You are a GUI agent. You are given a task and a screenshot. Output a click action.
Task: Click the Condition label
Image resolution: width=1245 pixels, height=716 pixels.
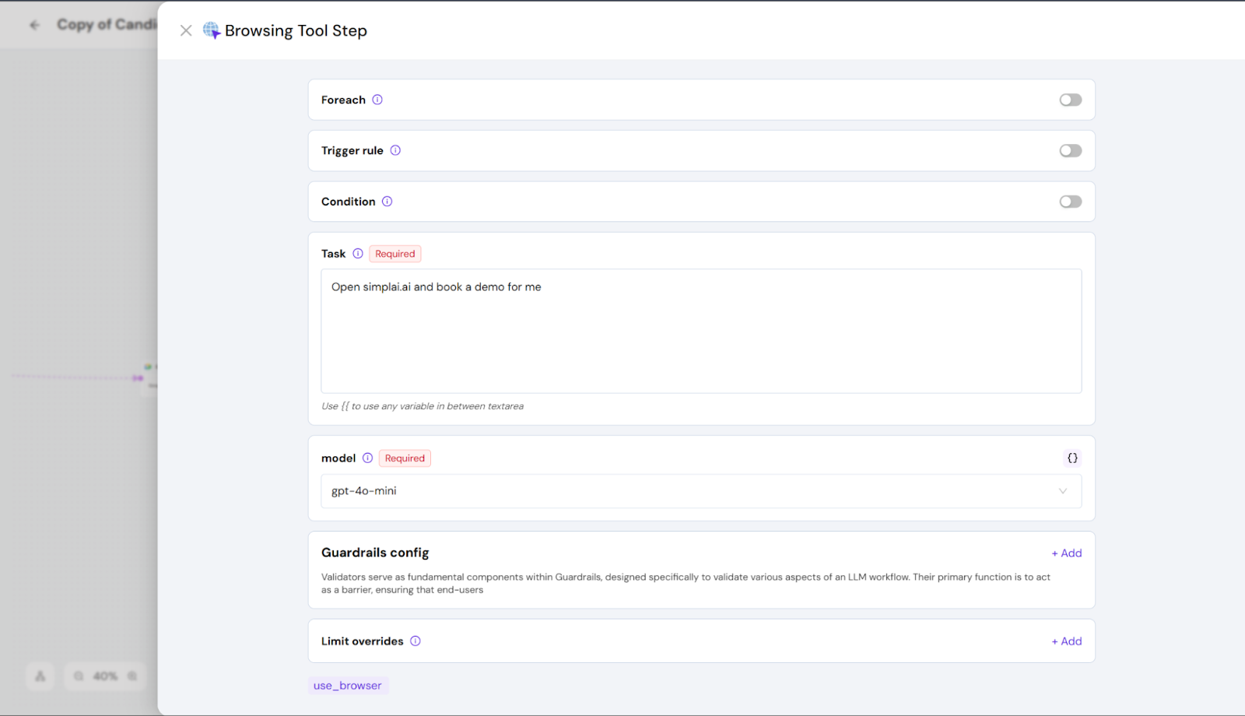pos(349,202)
